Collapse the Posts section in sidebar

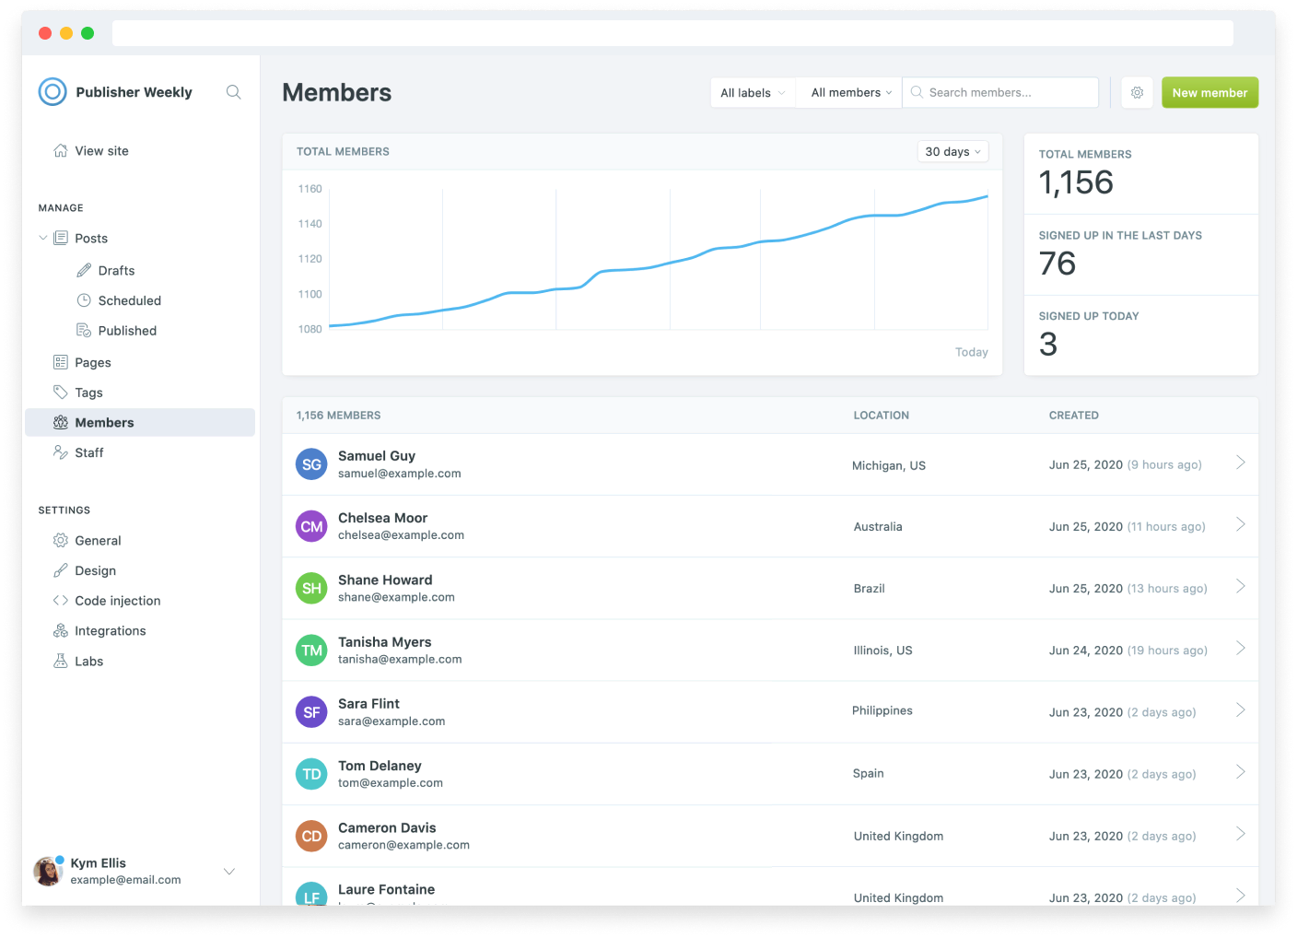[x=42, y=238]
